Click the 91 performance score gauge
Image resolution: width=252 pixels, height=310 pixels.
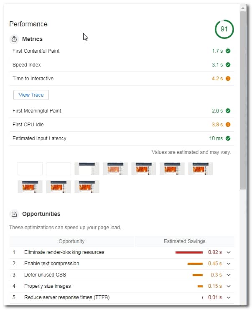[x=224, y=29]
